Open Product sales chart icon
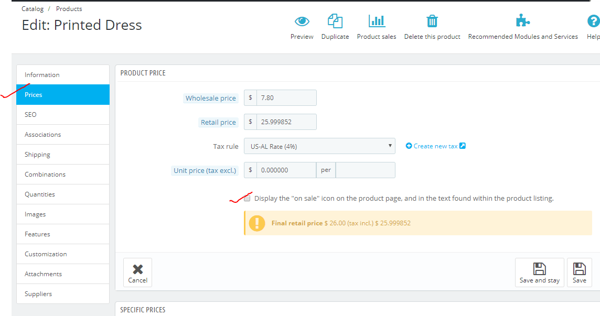 pyautogui.click(x=377, y=21)
